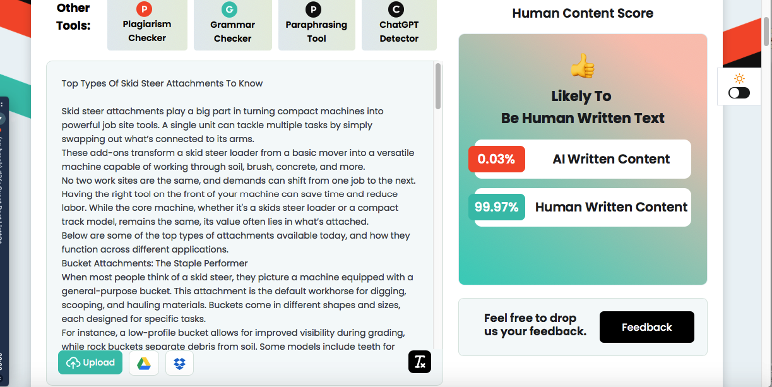The width and height of the screenshot is (772, 387).
Task: Click the ChatGPT Detector C icon
Action: pyautogui.click(x=396, y=9)
